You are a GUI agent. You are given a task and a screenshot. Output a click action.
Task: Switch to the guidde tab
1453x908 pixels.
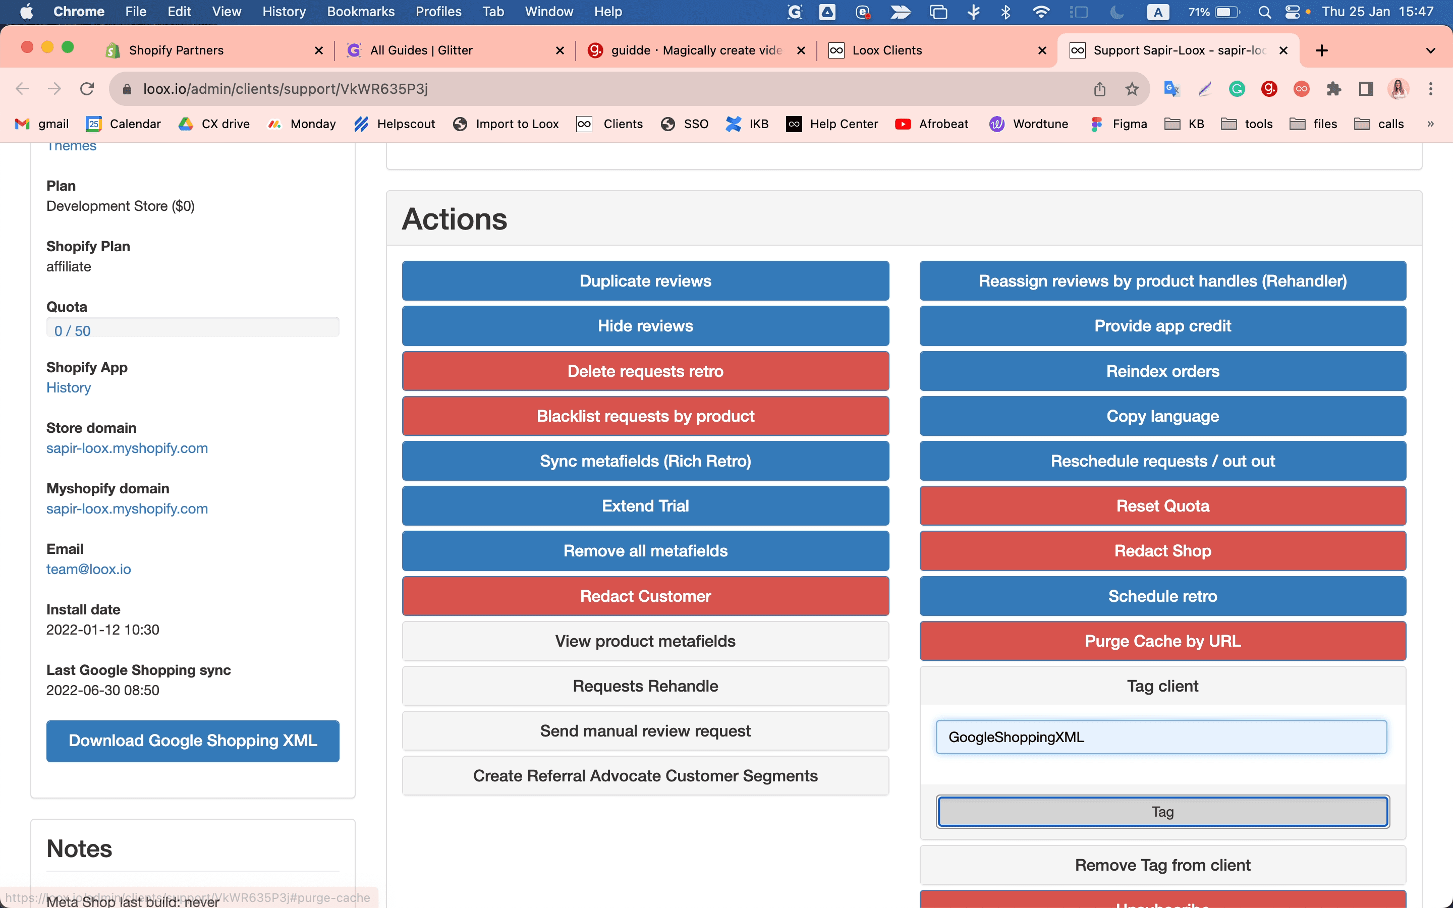click(x=696, y=50)
